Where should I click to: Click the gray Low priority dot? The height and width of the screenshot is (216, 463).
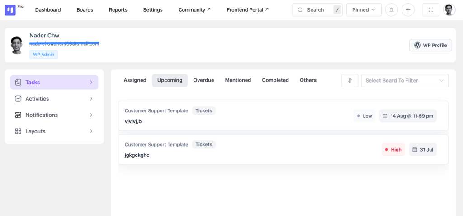[359, 116]
